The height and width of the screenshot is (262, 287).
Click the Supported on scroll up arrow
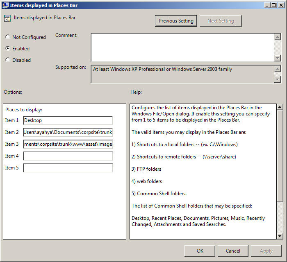278,69
